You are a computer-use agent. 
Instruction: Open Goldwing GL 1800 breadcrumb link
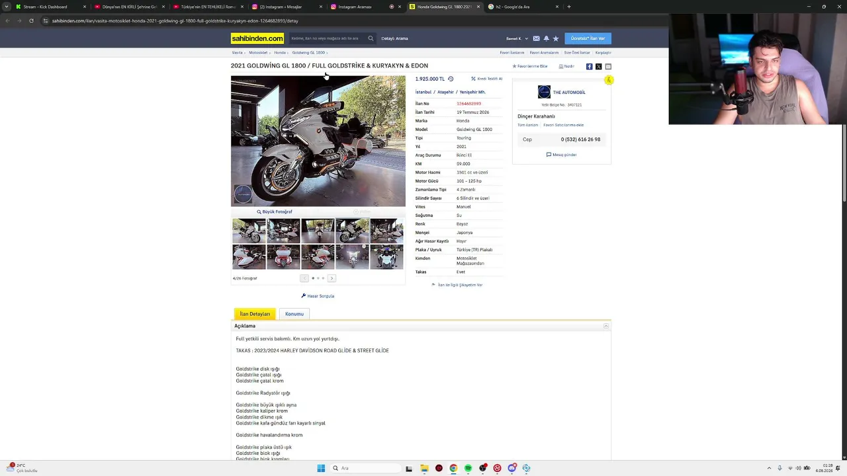tap(308, 52)
